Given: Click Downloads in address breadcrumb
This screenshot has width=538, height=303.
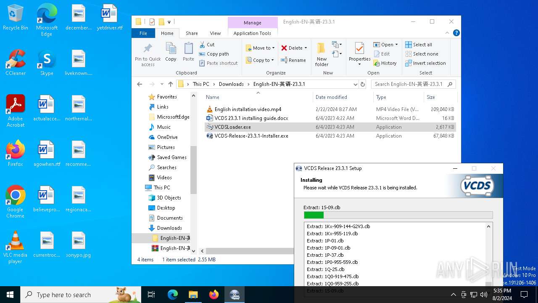Looking at the screenshot, I should coord(231,84).
